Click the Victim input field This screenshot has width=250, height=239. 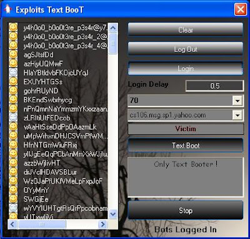(x=186, y=129)
